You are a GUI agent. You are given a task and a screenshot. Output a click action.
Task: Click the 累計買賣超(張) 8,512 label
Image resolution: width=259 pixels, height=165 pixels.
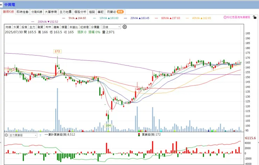[x=60, y=135]
